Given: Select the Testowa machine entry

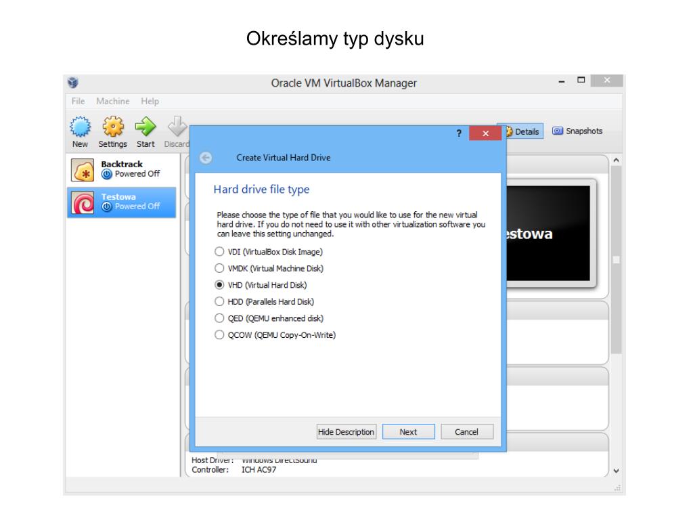Looking at the screenshot, I should (x=122, y=202).
